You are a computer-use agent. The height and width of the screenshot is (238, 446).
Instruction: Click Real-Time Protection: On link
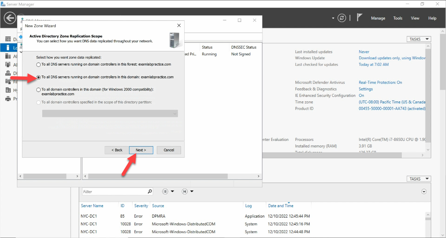(x=380, y=82)
